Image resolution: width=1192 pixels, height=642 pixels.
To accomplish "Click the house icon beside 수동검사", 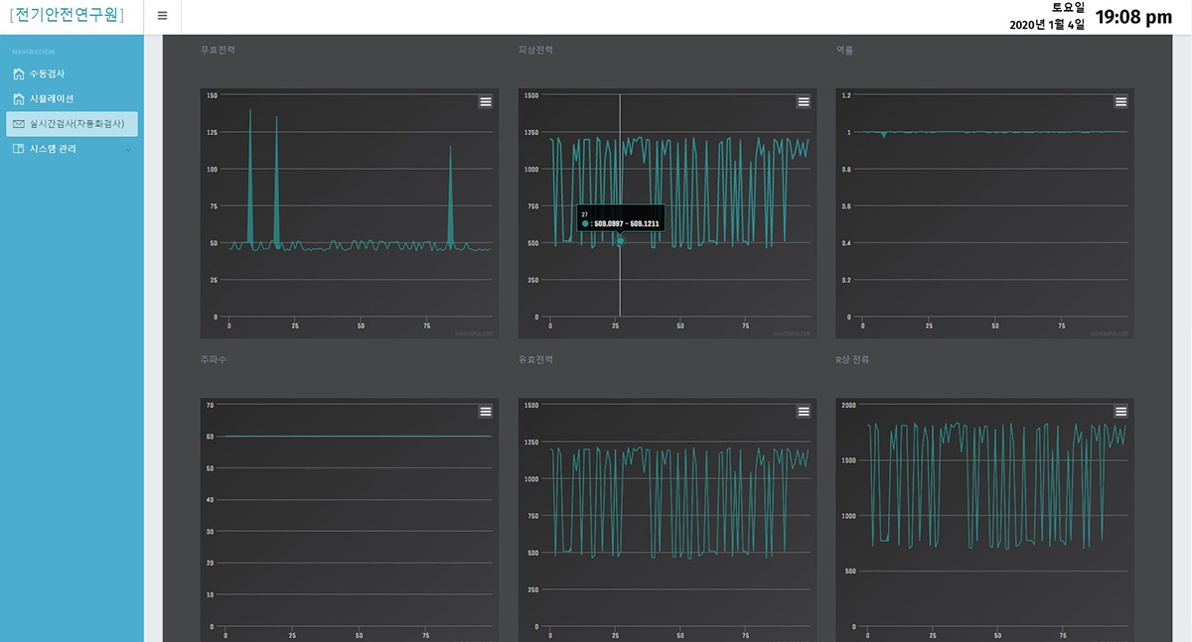I will pos(18,74).
